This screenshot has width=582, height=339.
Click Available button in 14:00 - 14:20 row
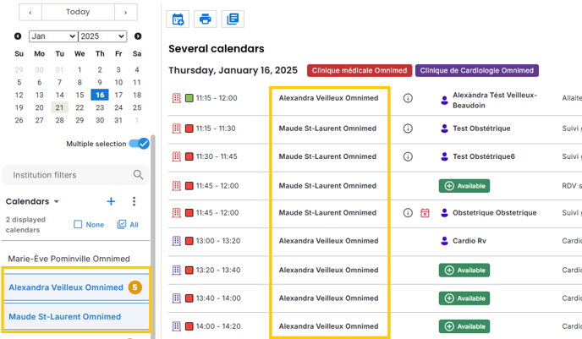pyautogui.click(x=464, y=326)
